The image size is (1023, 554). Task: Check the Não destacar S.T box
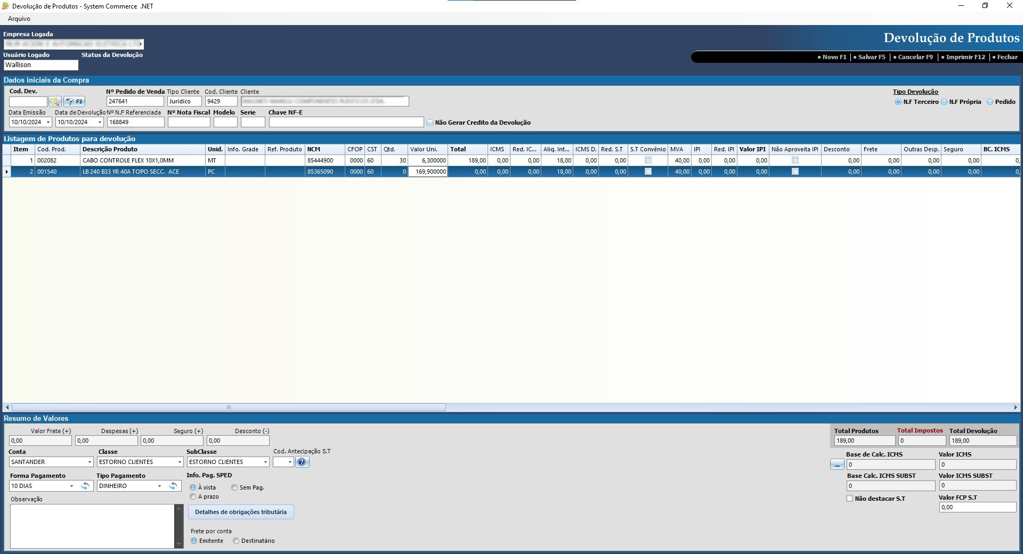pyautogui.click(x=850, y=499)
